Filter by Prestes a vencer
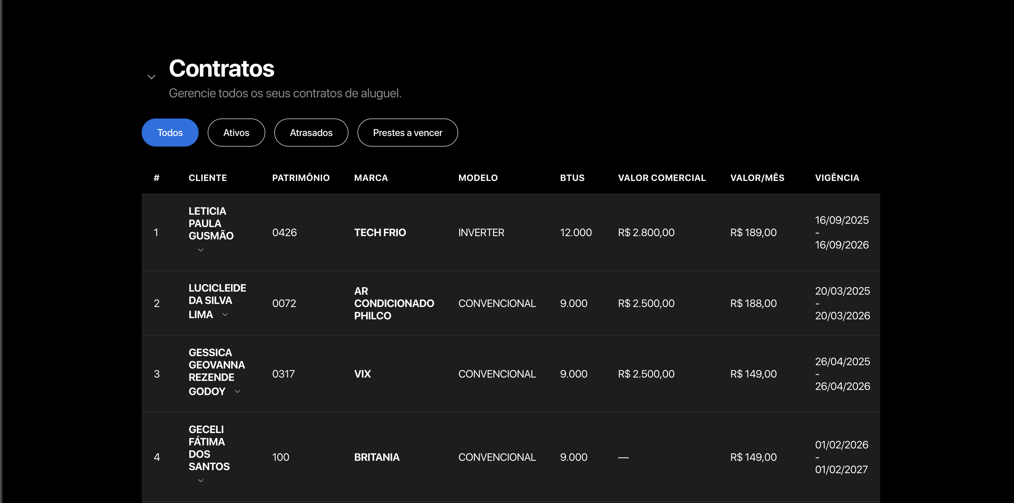 click(408, 133)
